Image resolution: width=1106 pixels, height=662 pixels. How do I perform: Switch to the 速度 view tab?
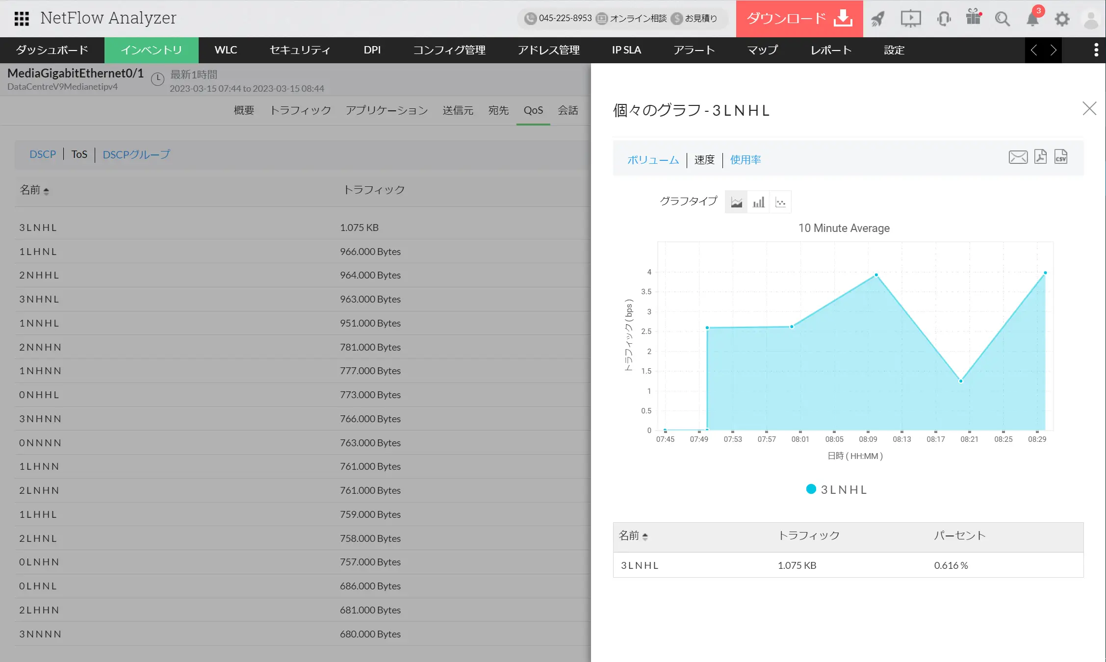coord(704,159)
